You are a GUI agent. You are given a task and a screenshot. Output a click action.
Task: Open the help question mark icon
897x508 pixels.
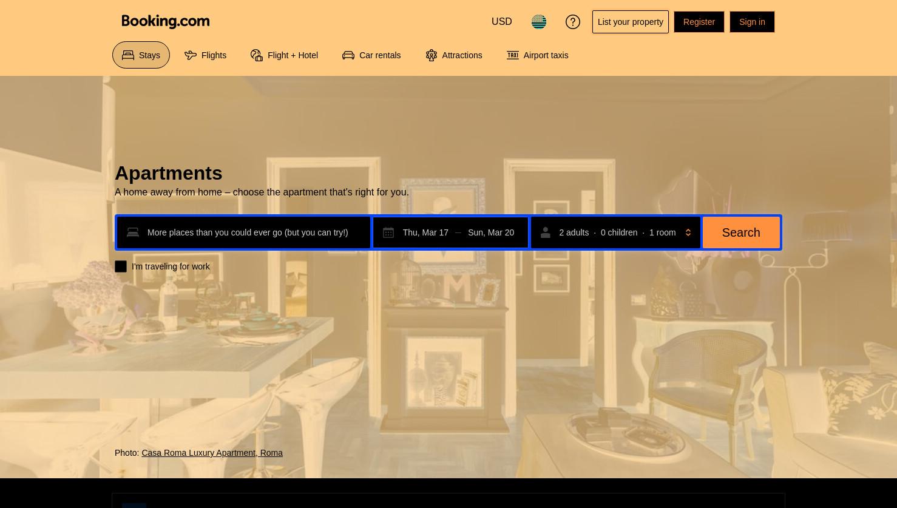[573, 22]
